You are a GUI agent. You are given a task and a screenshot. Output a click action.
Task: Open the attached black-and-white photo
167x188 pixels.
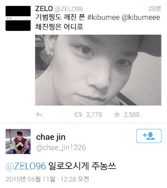pyautogui.click(x=98, y=70)
